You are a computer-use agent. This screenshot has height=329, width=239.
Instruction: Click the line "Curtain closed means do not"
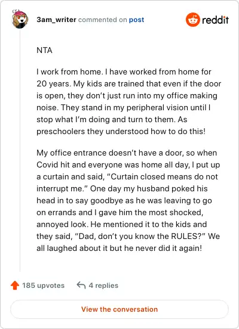click(x=127, y=176)
